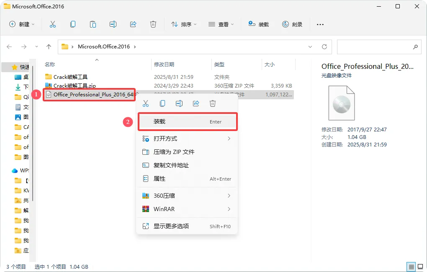Viewport: 427px width, 272px height.
Task: Go forward with the right arrow
Action: 24,47
